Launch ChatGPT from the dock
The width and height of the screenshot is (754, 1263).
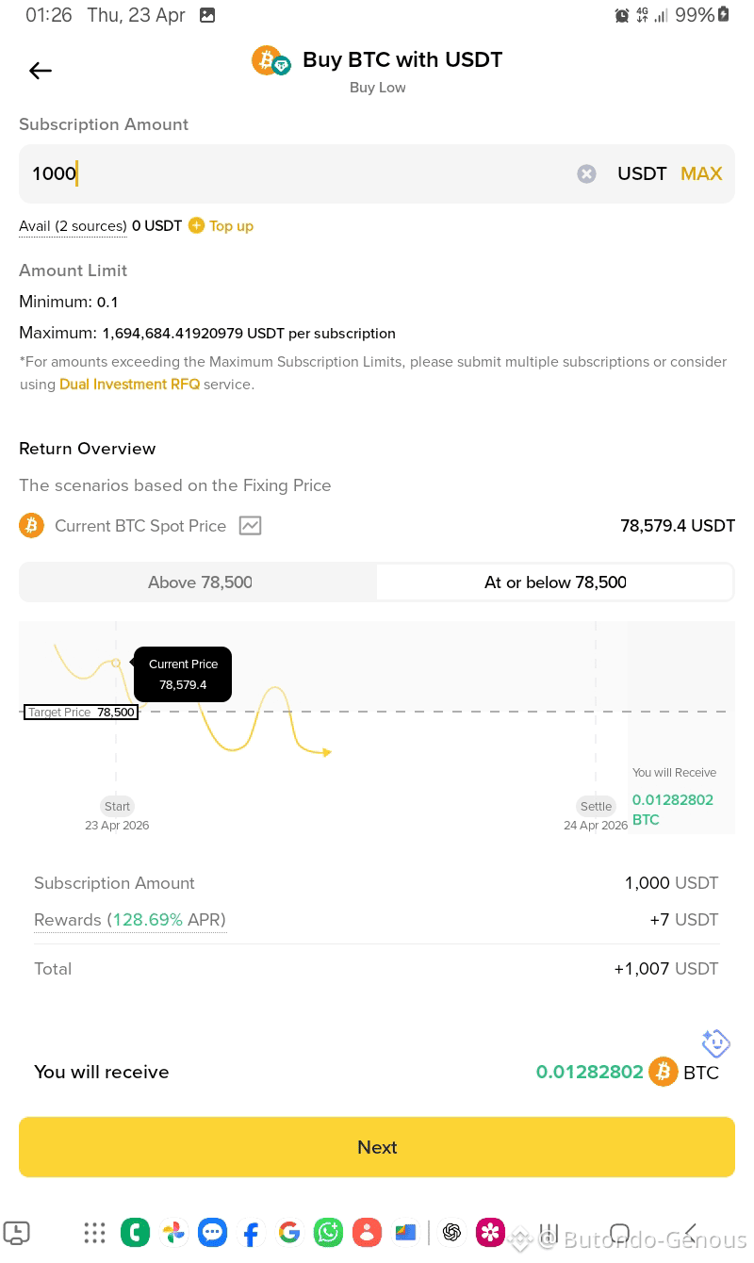451,1232
